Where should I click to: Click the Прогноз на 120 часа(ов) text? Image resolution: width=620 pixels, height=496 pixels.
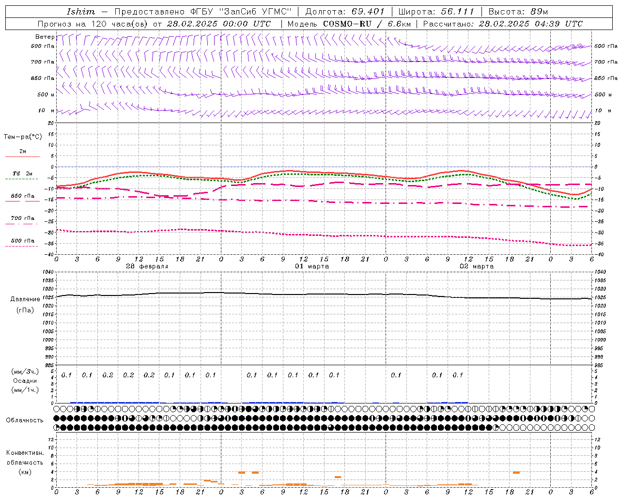tap(93, 24)
